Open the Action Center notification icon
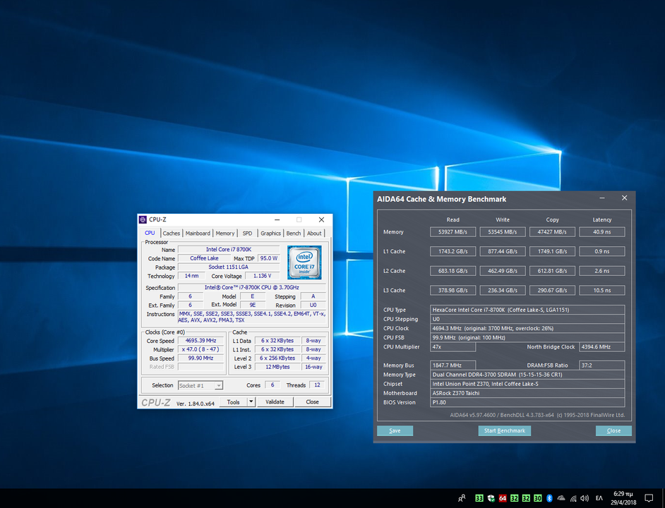 coord(649,498)
